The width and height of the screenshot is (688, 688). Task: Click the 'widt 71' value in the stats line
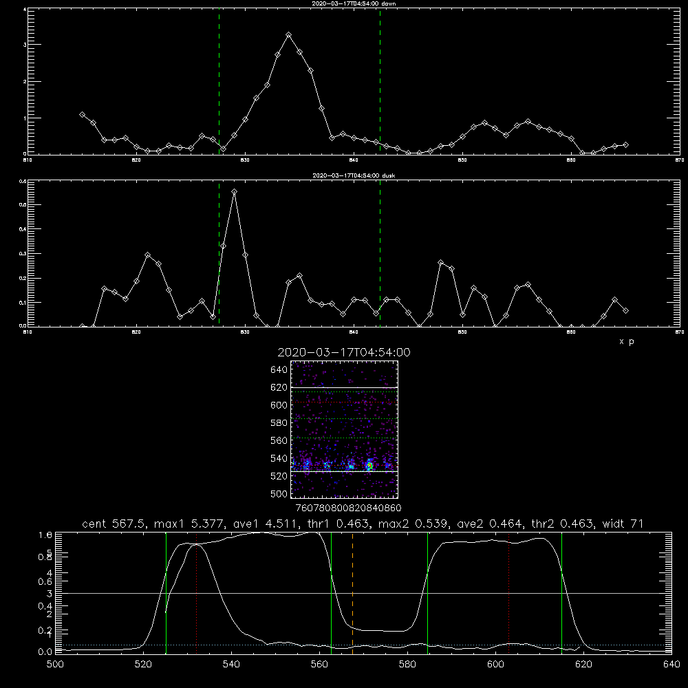point(623,524)
